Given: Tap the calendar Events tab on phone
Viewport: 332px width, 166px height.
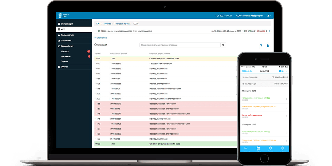Looking at the screenshot, I should (258, 148).
